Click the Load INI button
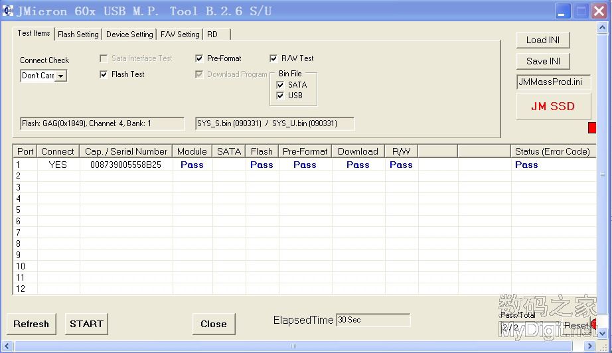Viewport: 612px width, 353px height. coord(543,40)
